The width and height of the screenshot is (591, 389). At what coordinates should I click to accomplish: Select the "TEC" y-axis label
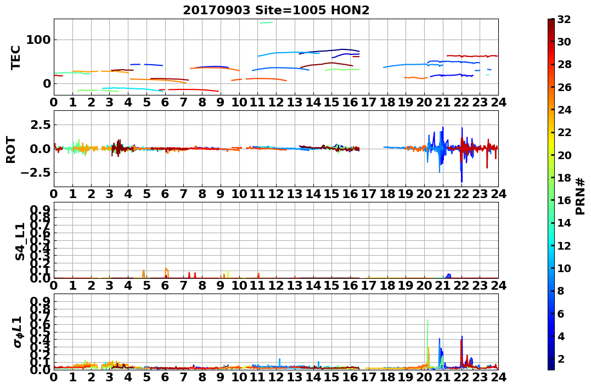[x=15, y=57]
